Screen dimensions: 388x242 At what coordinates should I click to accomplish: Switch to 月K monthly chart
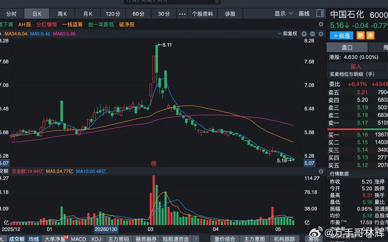[88, 14]
